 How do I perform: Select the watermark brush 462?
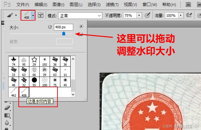[14, 92]
